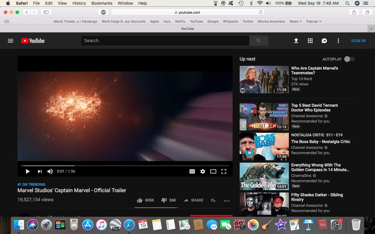Like the video with 695K thumbs up
375x234 pixels.
click(x=146, y=200)
